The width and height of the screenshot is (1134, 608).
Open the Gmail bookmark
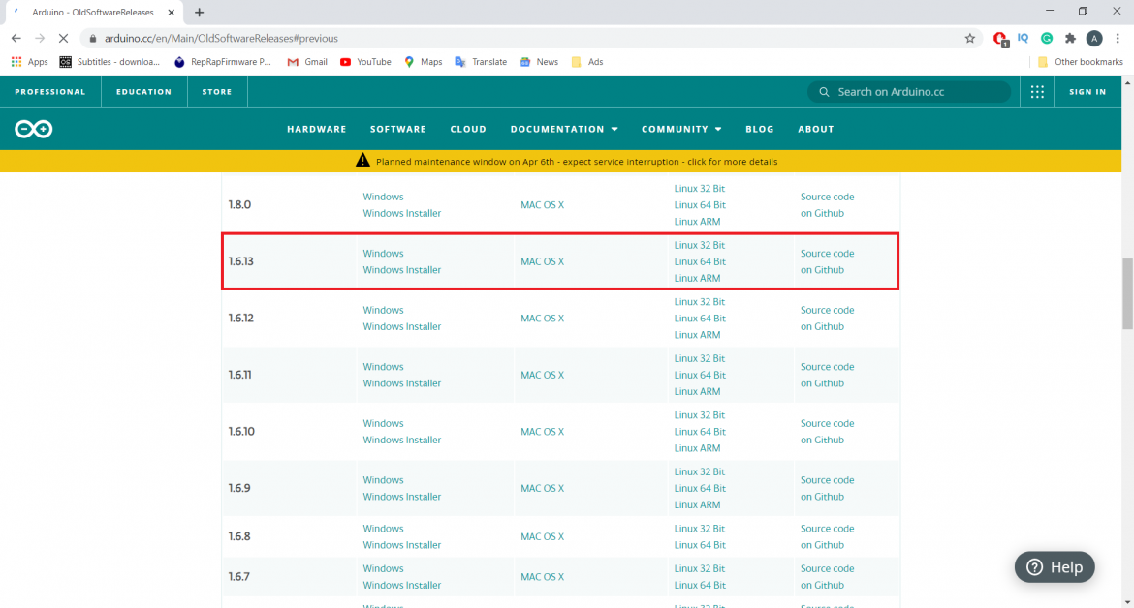click(307, 62)
